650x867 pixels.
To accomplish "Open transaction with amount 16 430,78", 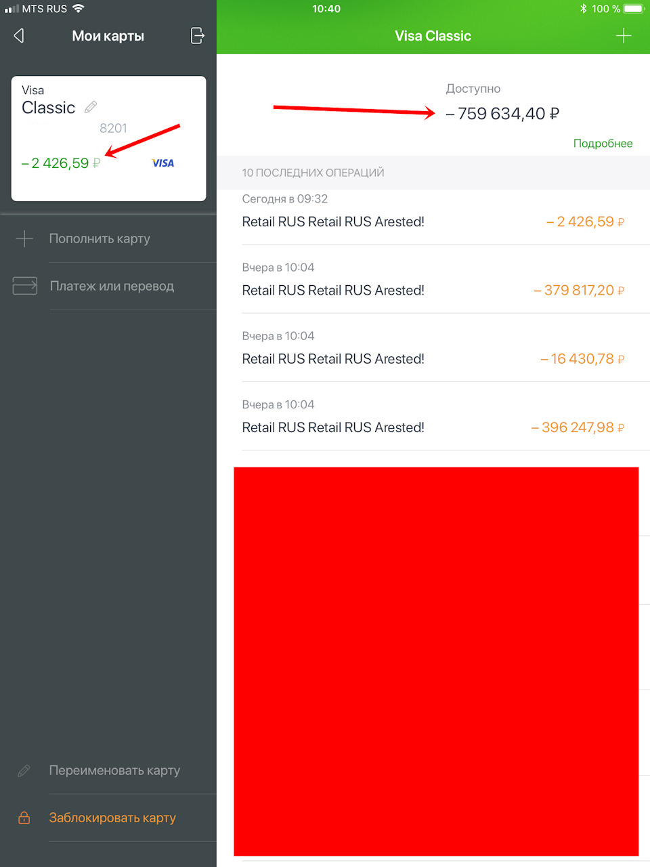I will coord(433,347).
